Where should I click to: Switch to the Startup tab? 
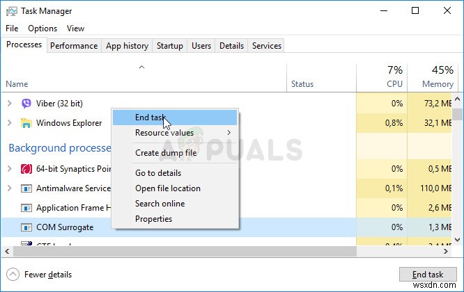170,46
